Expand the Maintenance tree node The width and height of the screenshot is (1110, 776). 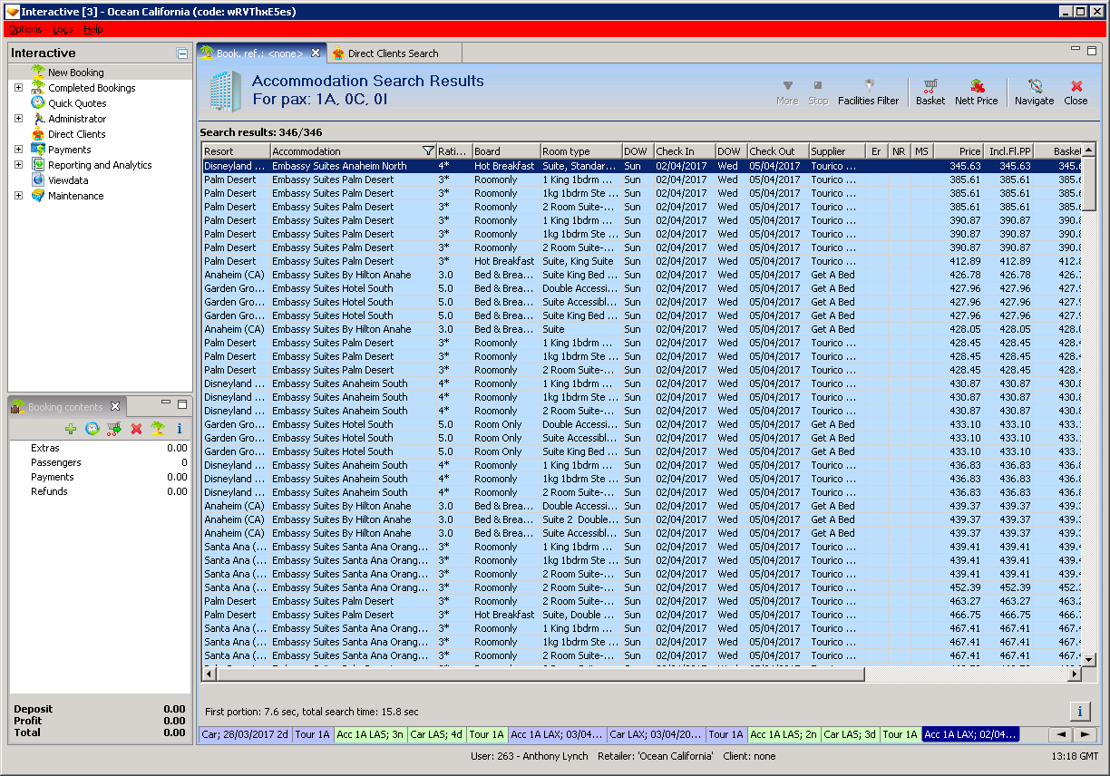[19, 196]
